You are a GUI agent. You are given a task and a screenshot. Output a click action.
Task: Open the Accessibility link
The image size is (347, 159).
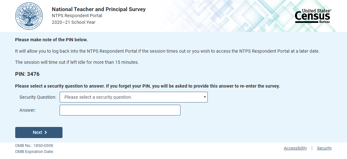295,148
